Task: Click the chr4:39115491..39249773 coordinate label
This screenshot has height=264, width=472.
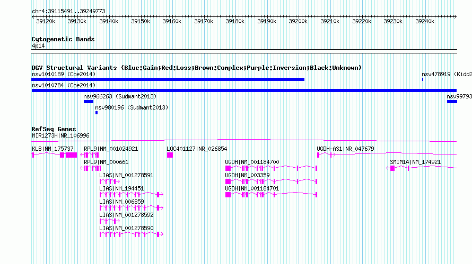Action: [68, 12]
